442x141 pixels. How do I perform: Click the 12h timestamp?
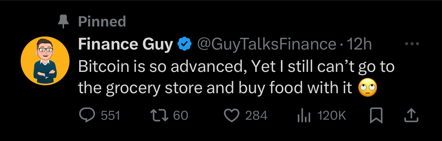[359, 44]
